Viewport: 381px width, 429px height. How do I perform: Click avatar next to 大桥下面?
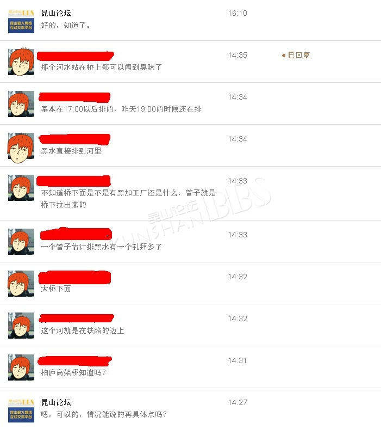21,284
